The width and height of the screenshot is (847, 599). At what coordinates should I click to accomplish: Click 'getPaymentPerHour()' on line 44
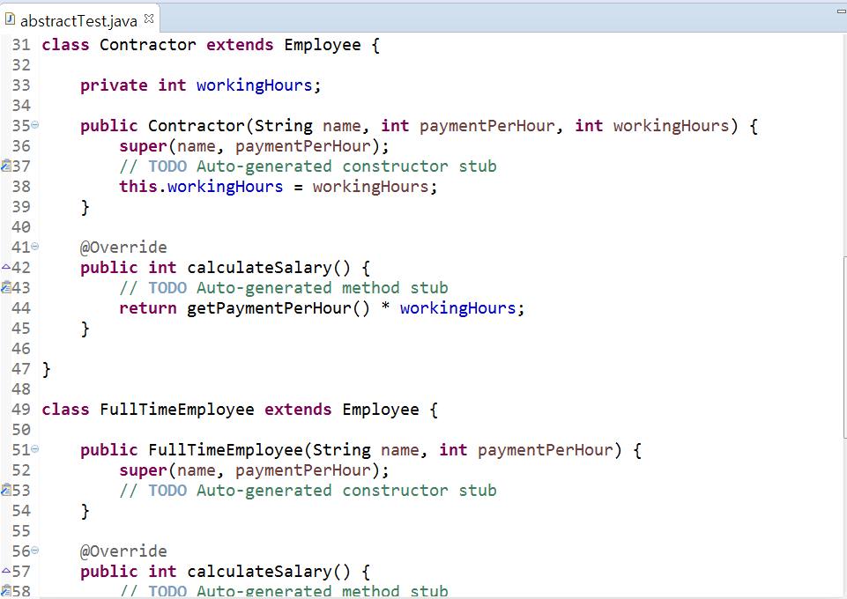coord(279,308)
